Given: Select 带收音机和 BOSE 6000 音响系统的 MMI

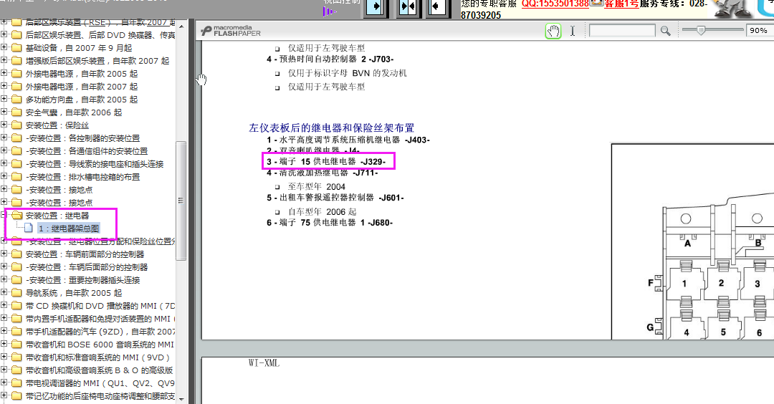Looking at the screenshot, I should pos(100,345).
